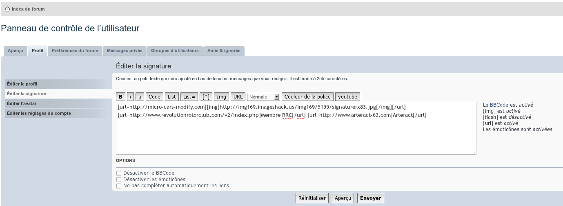563x206 pixels.
Task: Insert Code BBCode tag
Action: coord(154,97)
